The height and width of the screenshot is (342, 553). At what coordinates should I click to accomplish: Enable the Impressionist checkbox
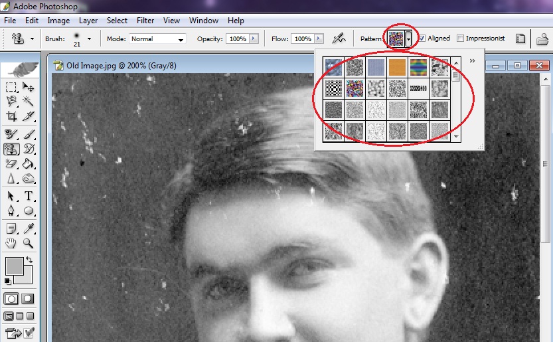460,38
